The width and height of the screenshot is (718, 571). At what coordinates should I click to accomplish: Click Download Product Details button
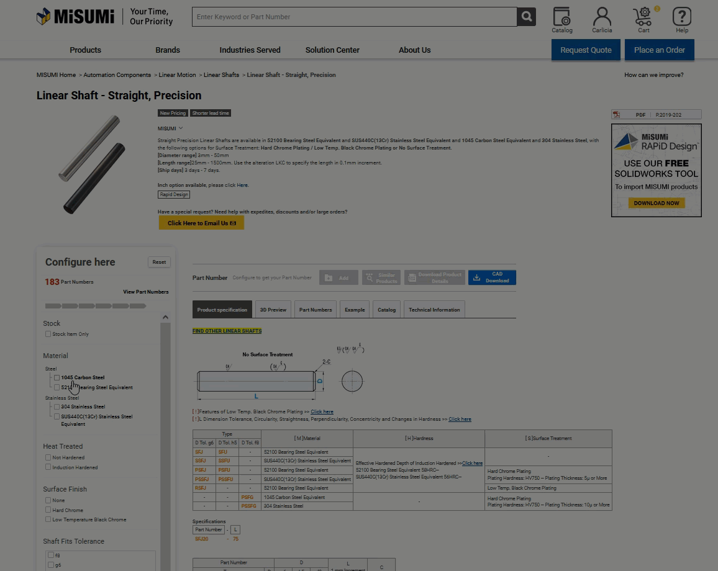pos(435,277)
